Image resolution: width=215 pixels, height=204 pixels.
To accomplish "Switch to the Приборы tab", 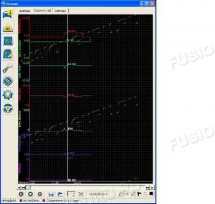I will (25, 11).
